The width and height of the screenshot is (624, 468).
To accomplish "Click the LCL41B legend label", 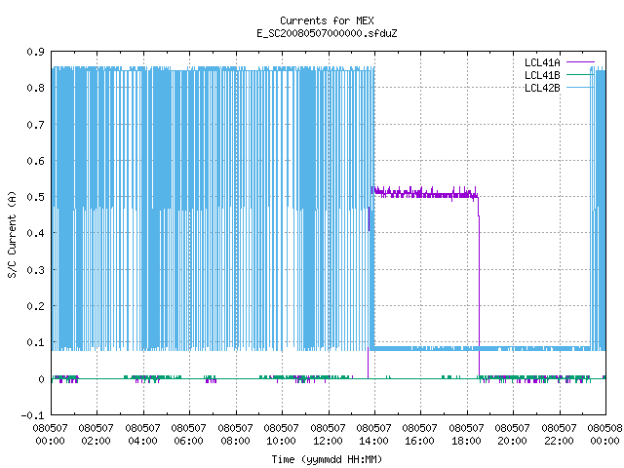I will pyautogui.click(x=542, y=75).
